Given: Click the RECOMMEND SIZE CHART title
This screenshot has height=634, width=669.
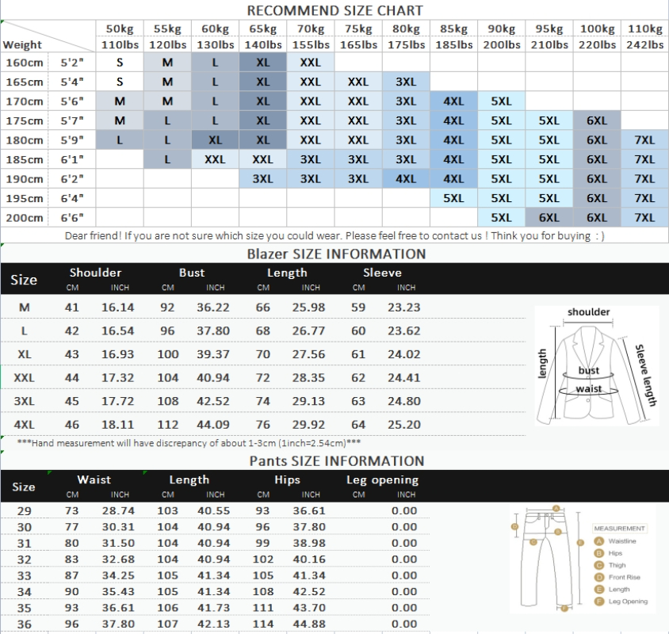Looking at the screenshot, I should tap(335, 10).
